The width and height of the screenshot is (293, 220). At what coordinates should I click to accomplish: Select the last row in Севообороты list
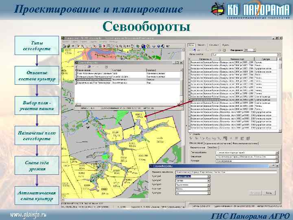[x=128, y=82]
